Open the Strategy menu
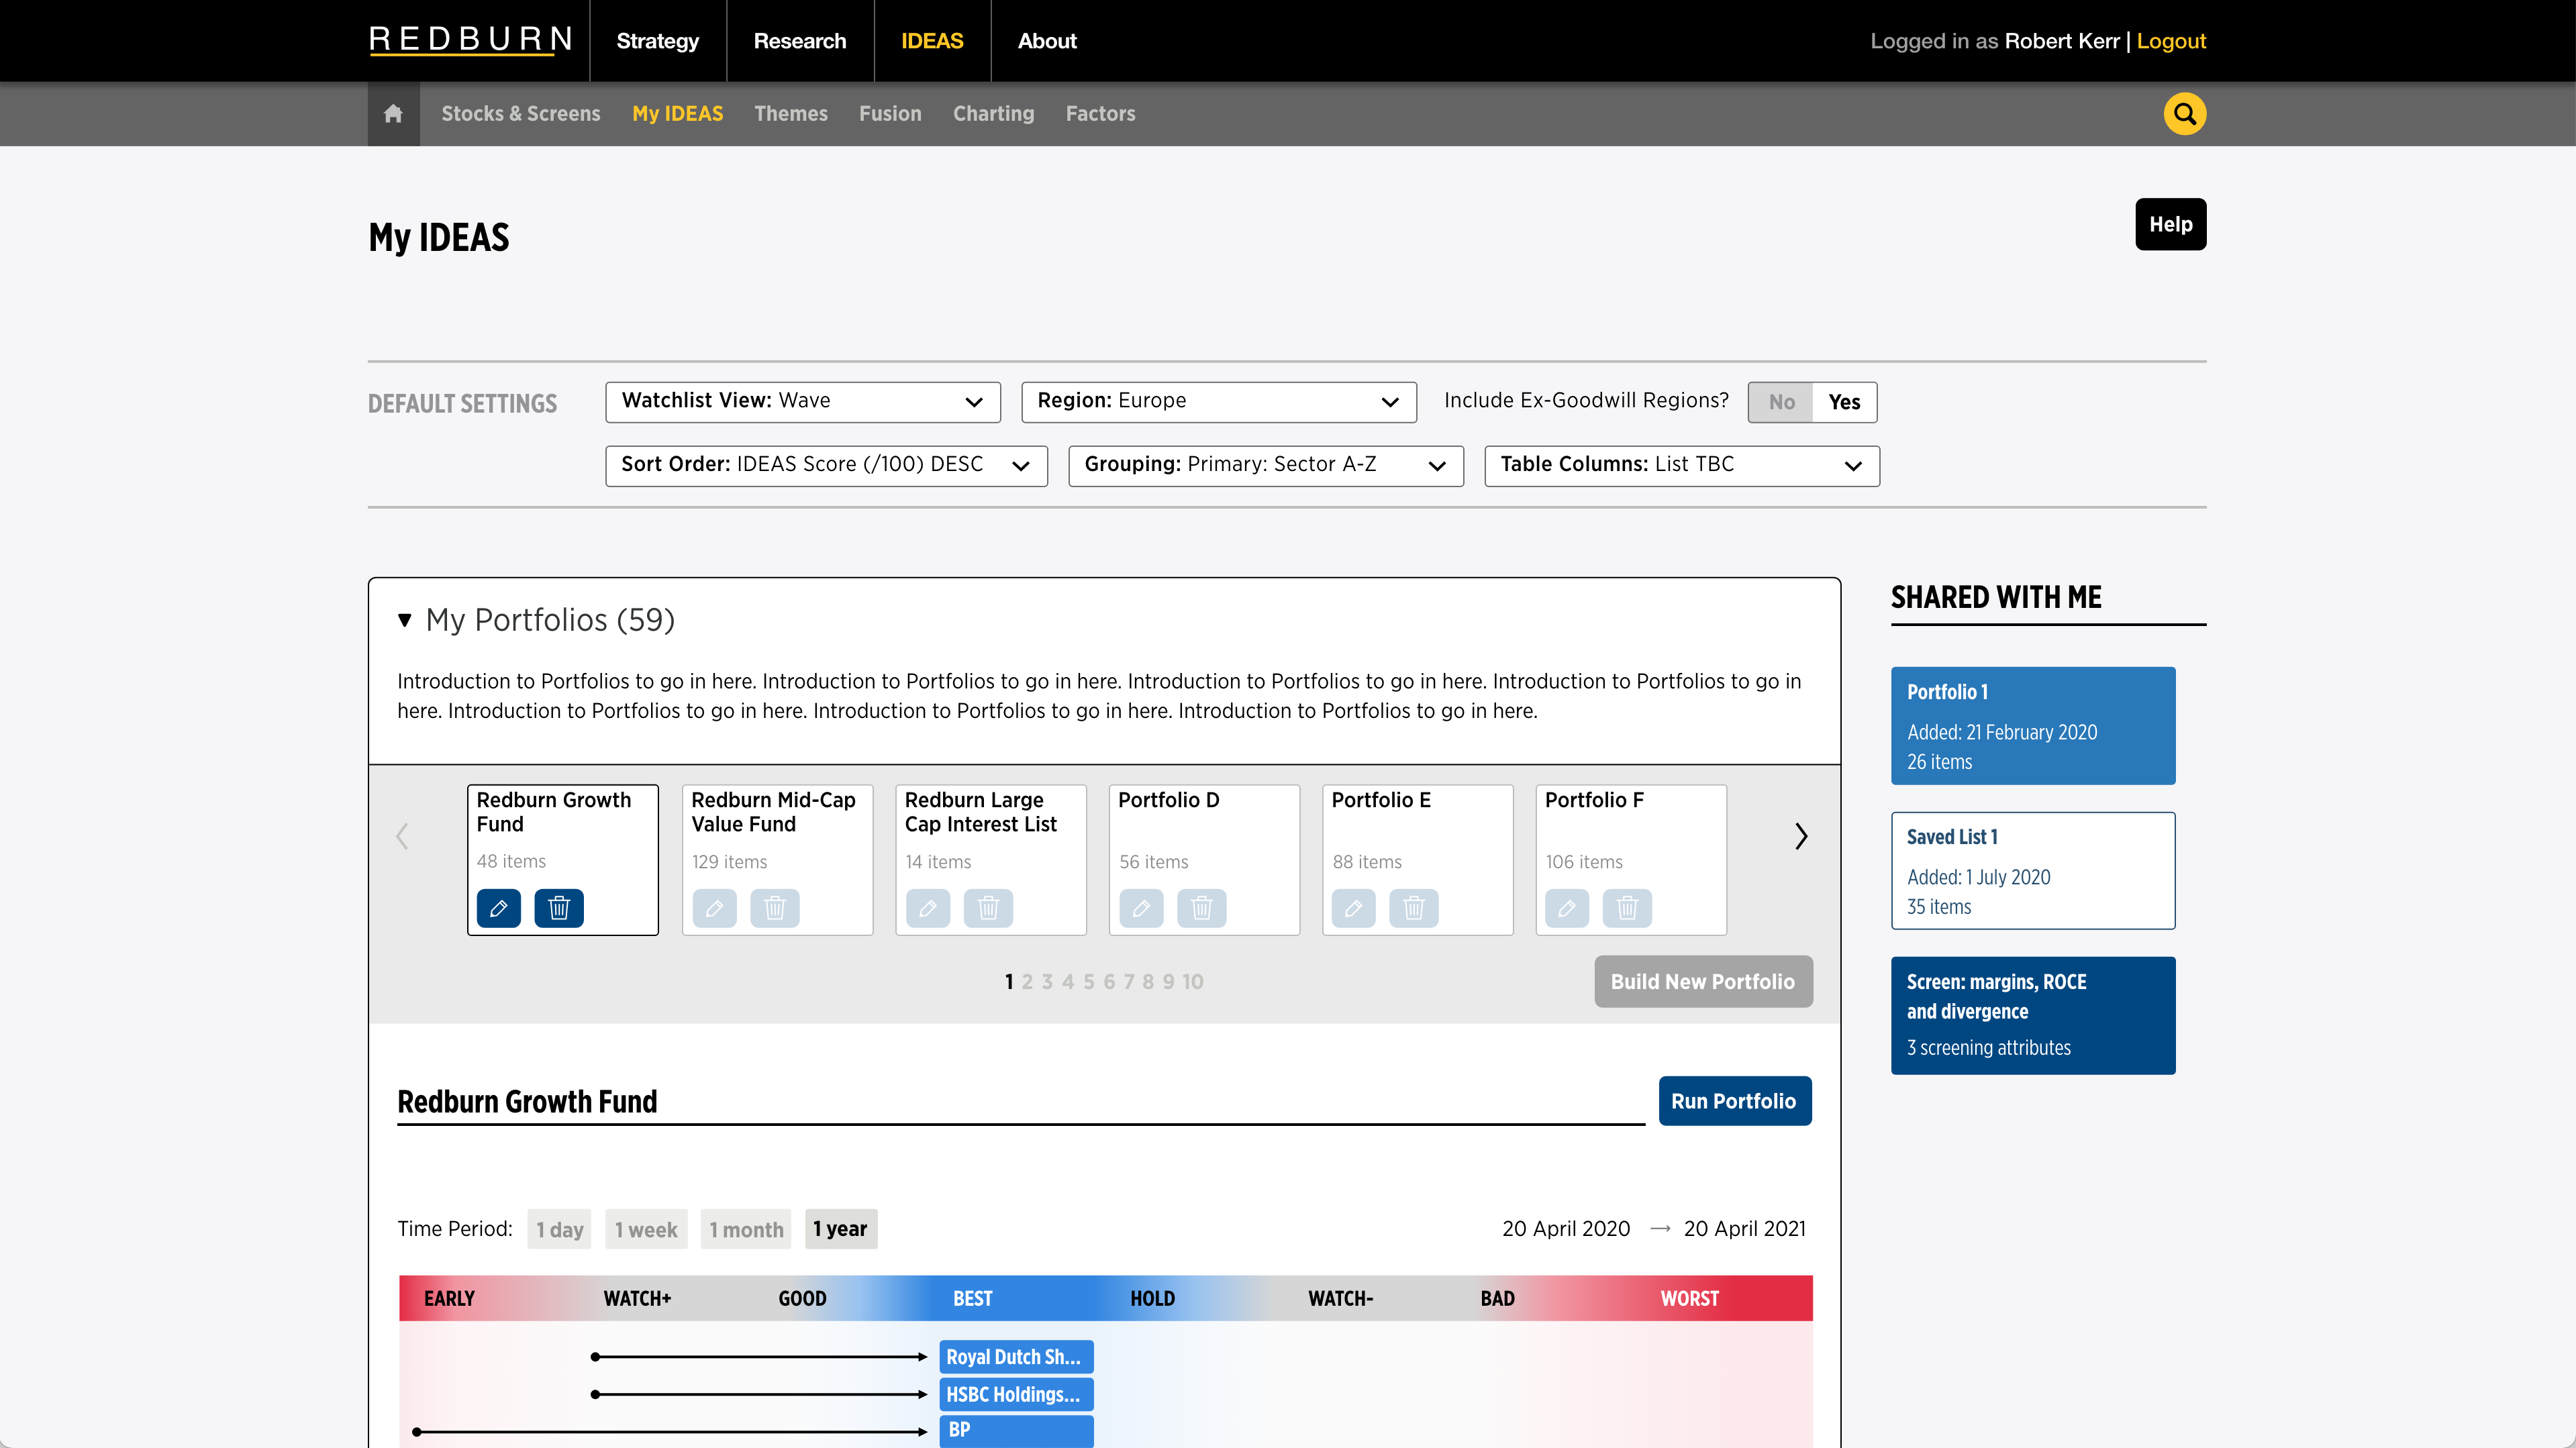Image resolution: width=2576 pixels, height=1448 pixels. (657, 41)
